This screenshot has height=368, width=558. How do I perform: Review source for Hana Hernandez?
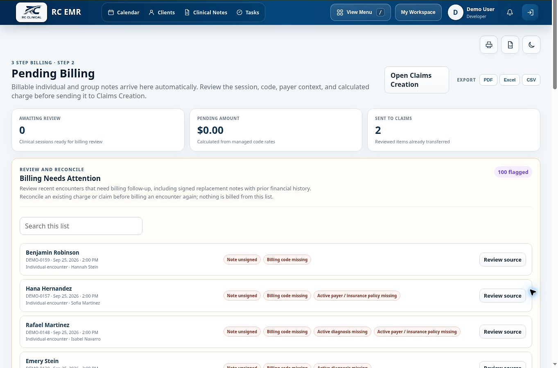(502, 296)
